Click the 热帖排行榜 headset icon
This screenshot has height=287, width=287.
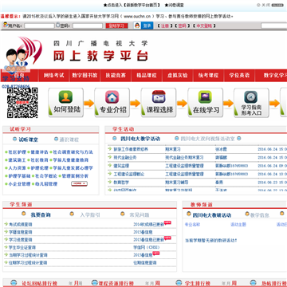point(254,283)
